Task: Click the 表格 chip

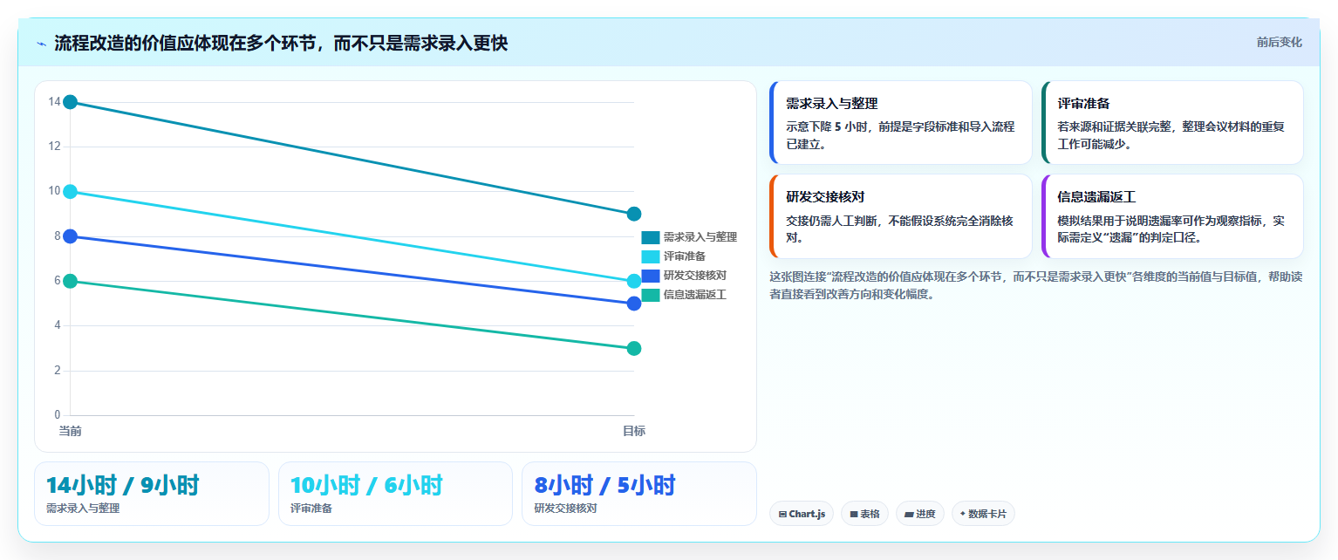Action: point(864,514)
